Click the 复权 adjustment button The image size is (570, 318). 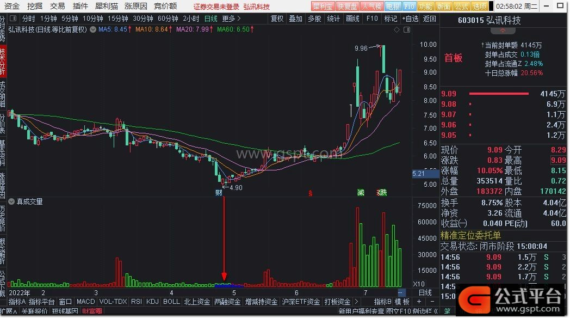(277, 18)
